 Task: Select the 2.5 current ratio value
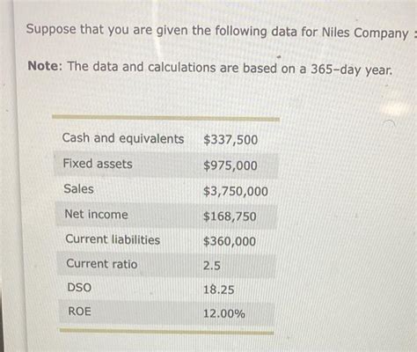click(x=212, y=266)
